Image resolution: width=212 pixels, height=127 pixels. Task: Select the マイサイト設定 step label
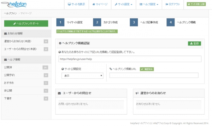pos(75,23)
